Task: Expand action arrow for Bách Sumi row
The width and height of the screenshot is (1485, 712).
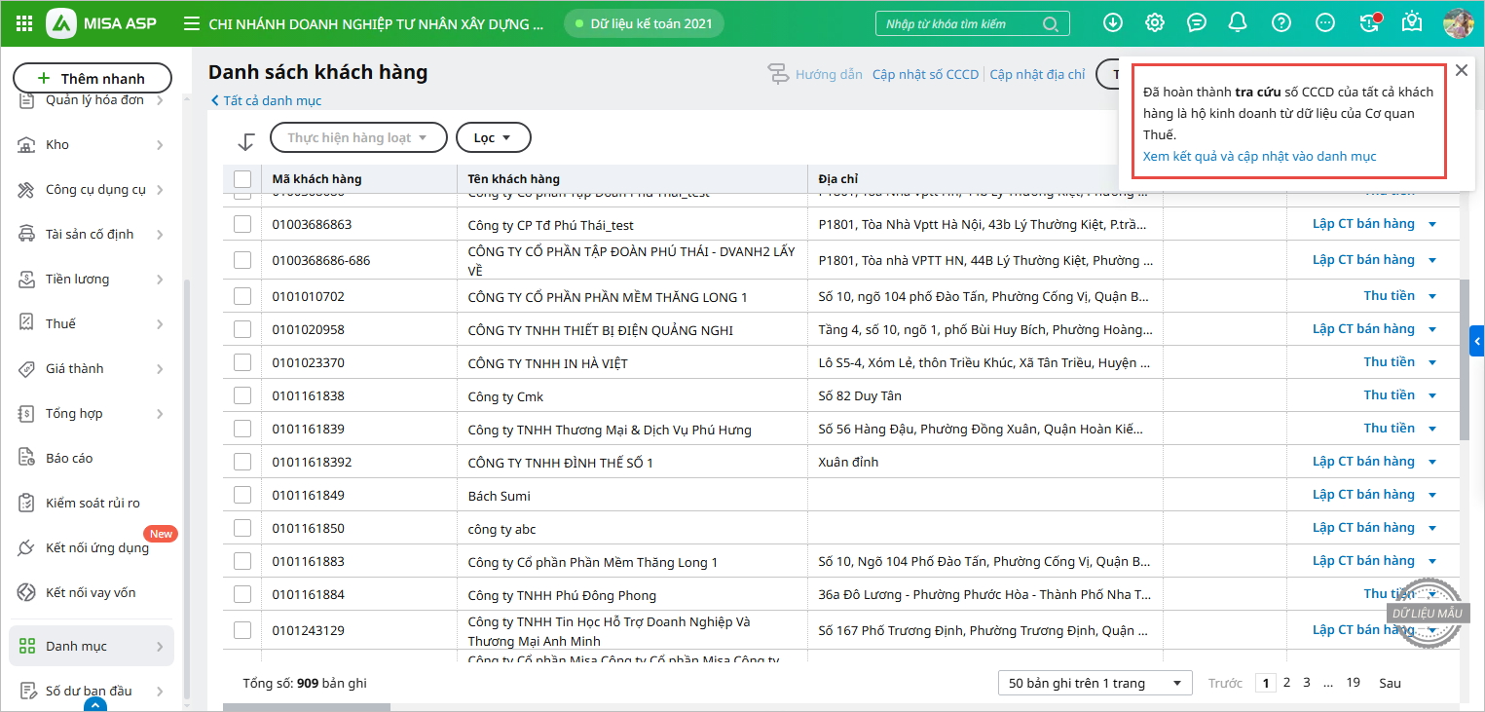Action: tap(1432, 495)
